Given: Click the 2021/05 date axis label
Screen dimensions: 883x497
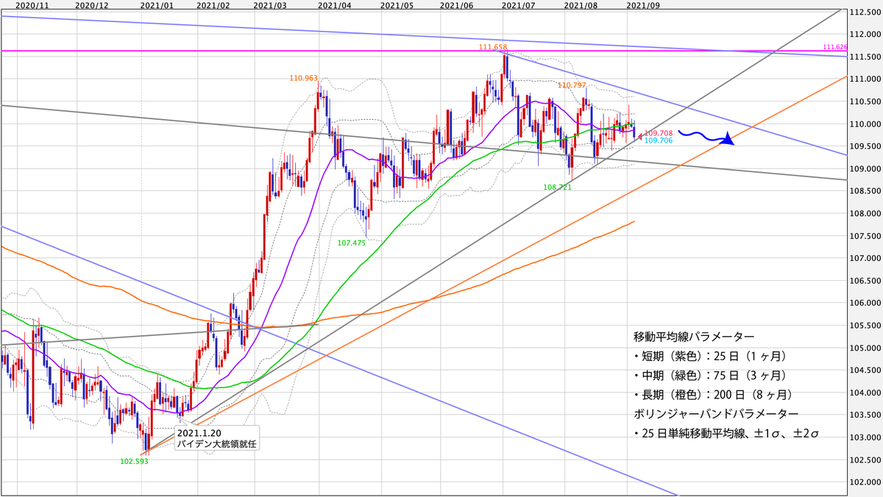Looking at the screenshot, I should coord(397,4).
